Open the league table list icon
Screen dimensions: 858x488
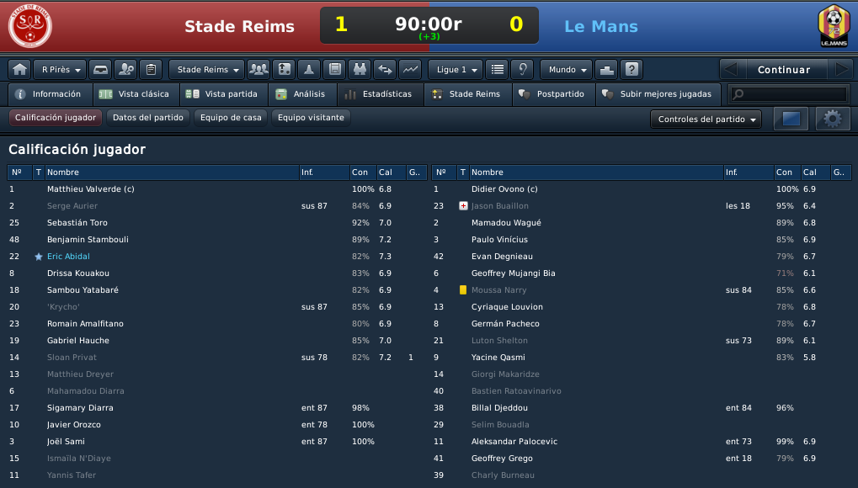tap(497, 70)
